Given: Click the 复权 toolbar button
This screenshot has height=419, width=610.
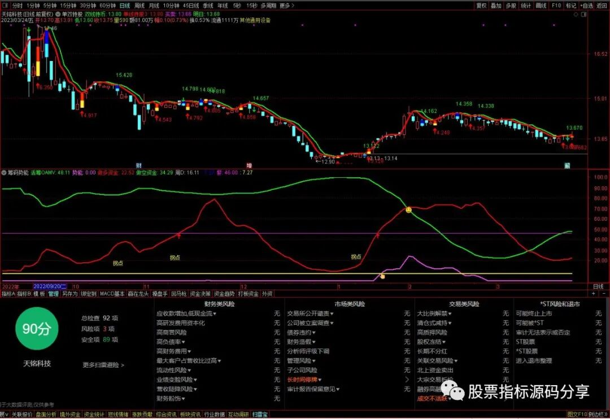Looking at the screenshot, I should coord(482,6).
